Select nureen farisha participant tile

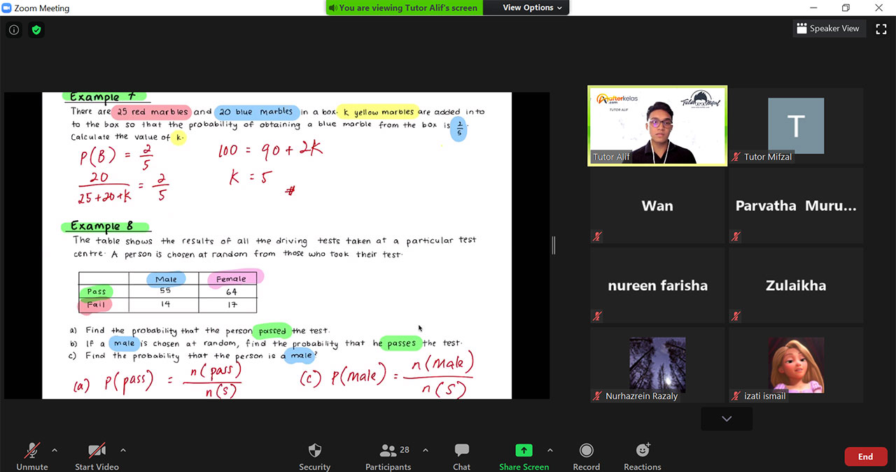tap(657, 285)
